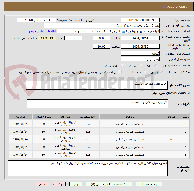The height and width of the screenshot is (191, 194).
Task: Toggle the اسناد خزانه اسلامی payment checkbox
Action: [120, 72]
